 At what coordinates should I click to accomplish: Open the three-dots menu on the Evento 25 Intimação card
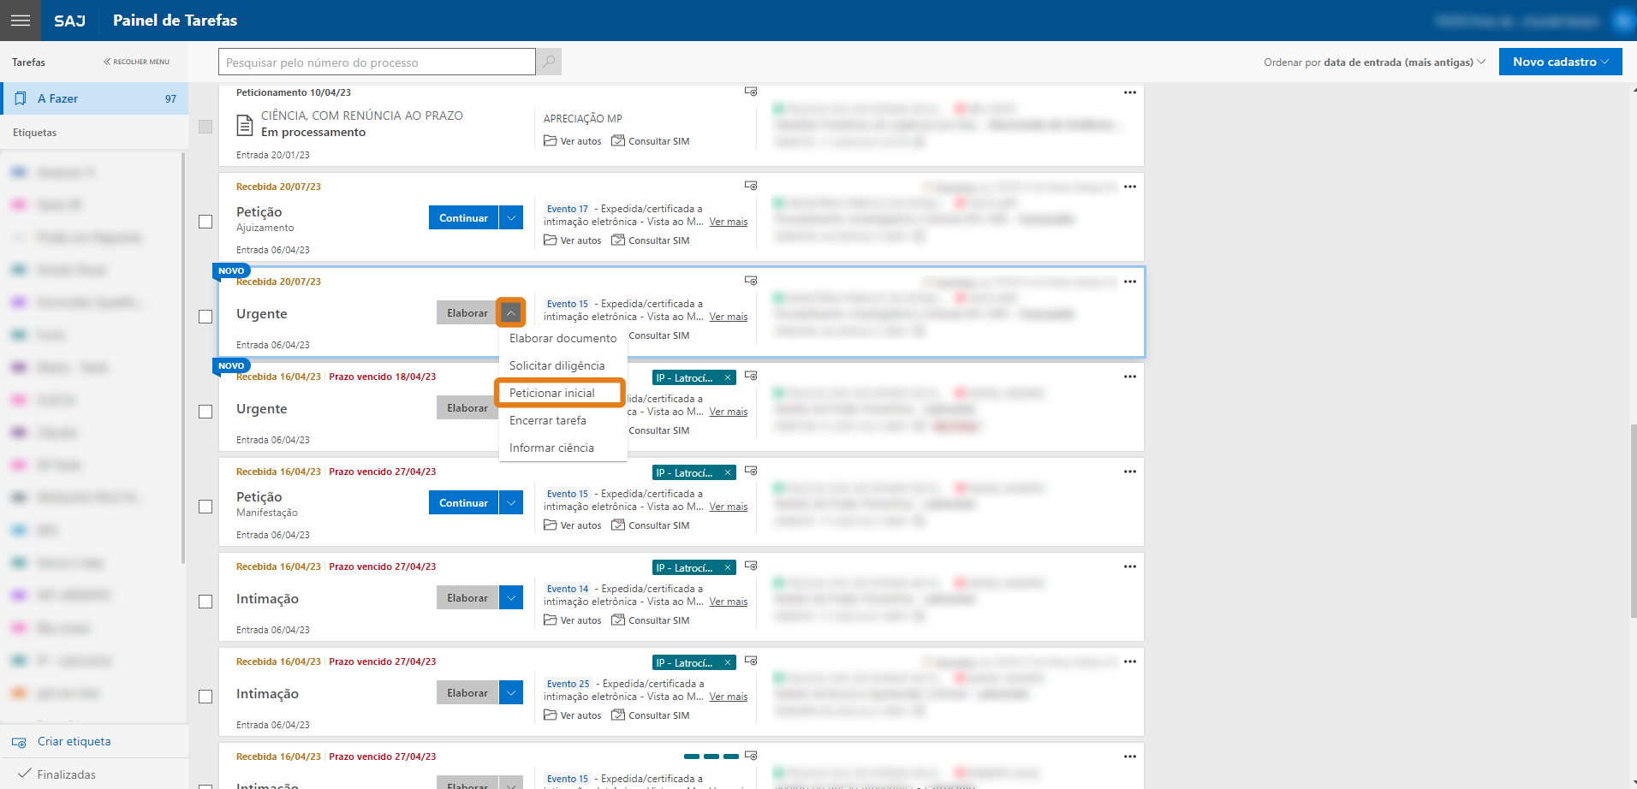[x=1129, y=661]
